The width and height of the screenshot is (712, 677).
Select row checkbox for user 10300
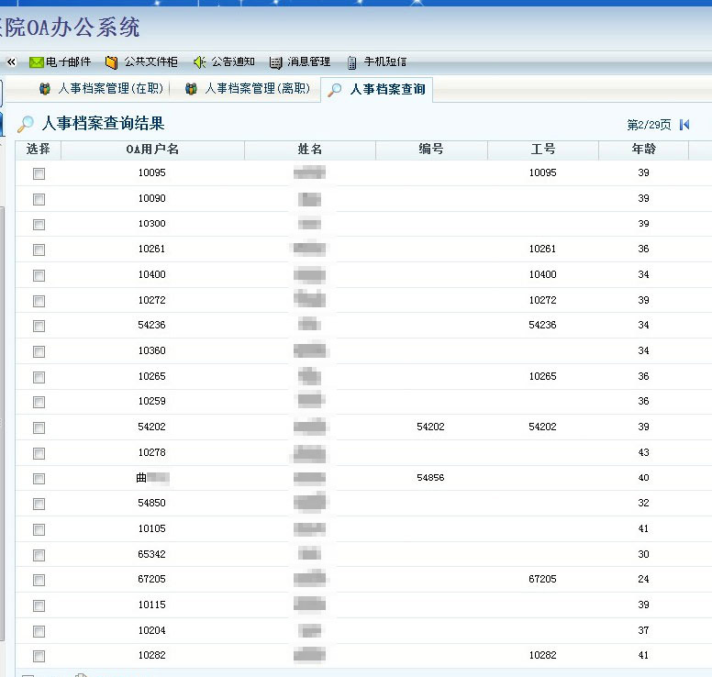click(x=39, y=225)
